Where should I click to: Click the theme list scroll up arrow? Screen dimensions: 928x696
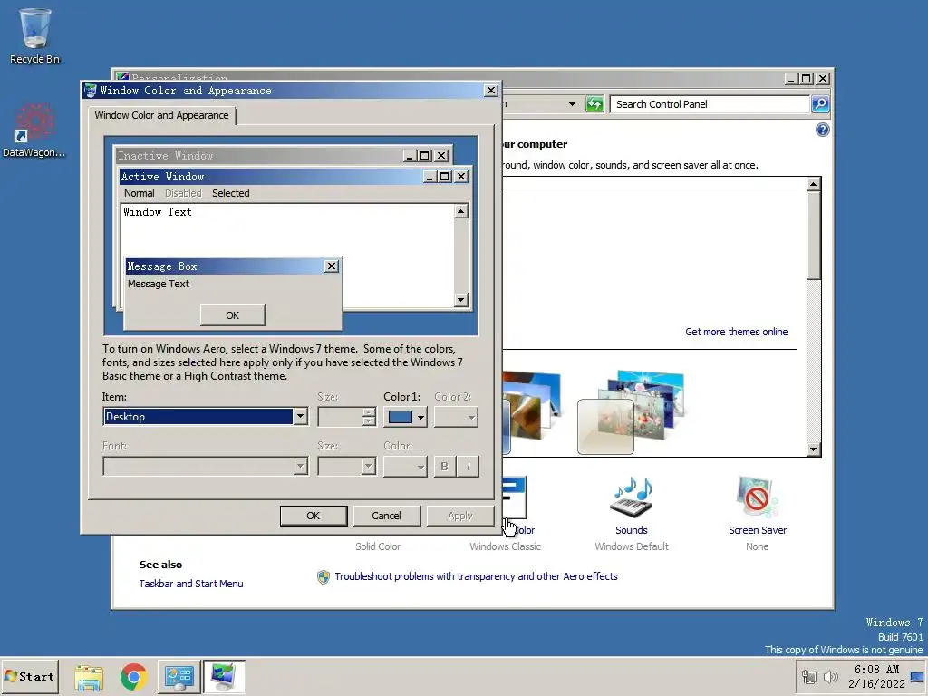click(x=814, y=184)
